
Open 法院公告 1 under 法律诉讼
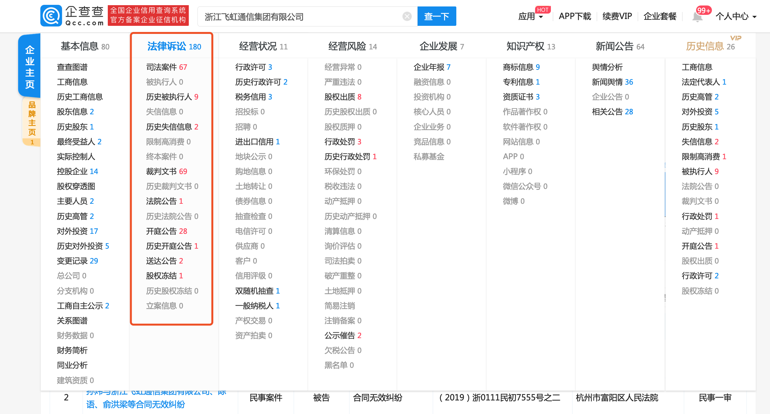165,201
